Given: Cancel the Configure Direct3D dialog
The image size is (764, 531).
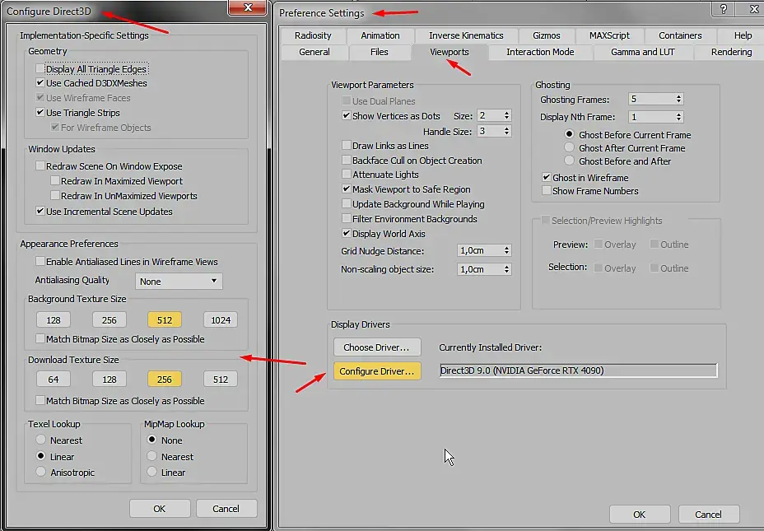Looking at the screenshot, I should (226, 509).
